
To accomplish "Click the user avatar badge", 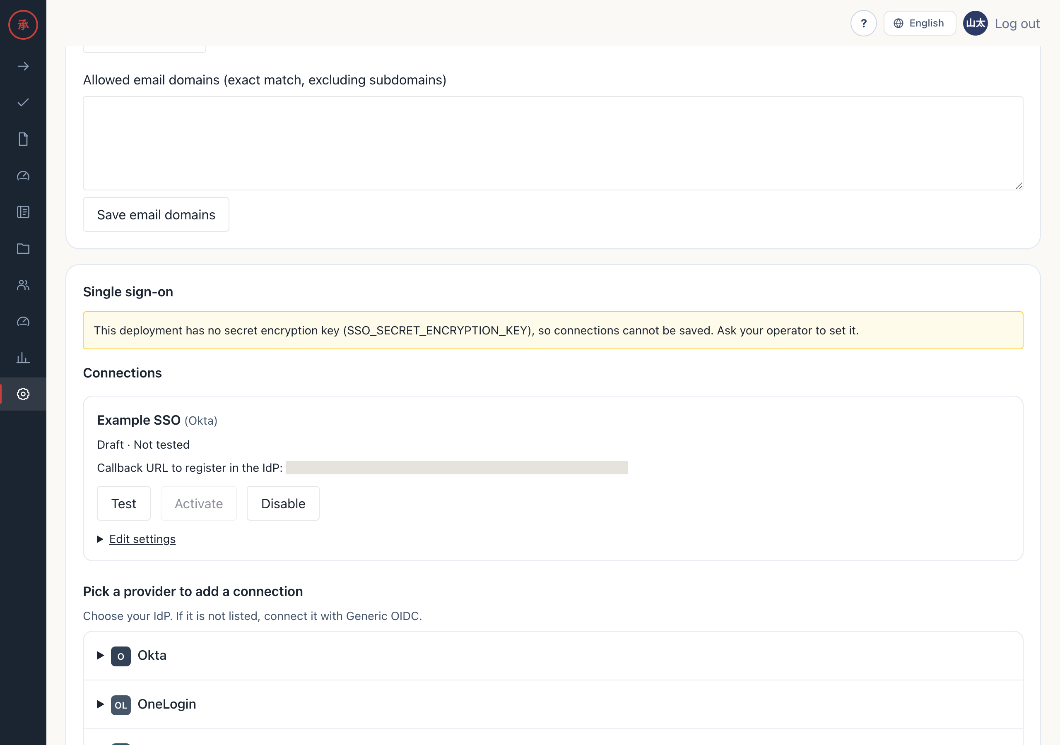I will [975, 23].
